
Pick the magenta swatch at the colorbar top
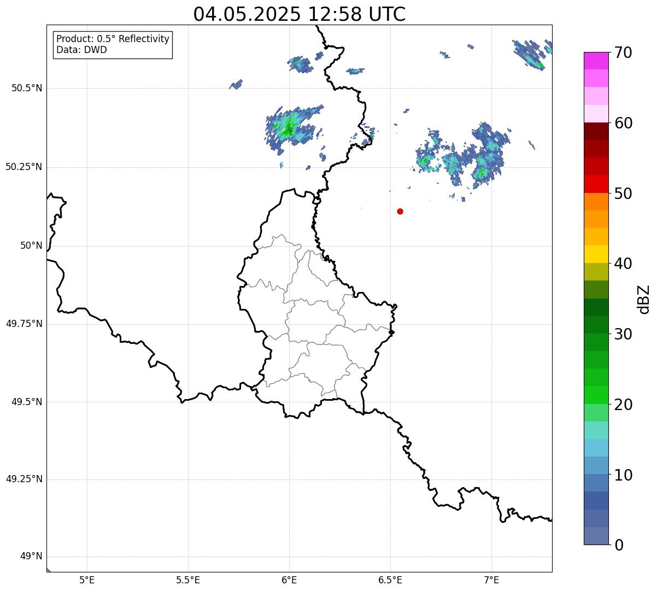(x=596, y=61)
